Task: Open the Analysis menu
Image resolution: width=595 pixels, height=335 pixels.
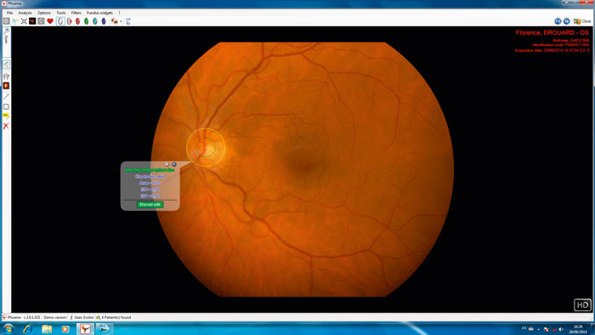Action: click(x=25, y=13)
